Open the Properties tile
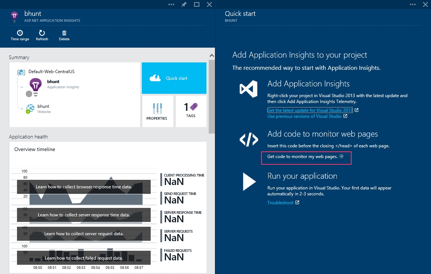This screenshot has height=274, width=431. coord(157,111)
